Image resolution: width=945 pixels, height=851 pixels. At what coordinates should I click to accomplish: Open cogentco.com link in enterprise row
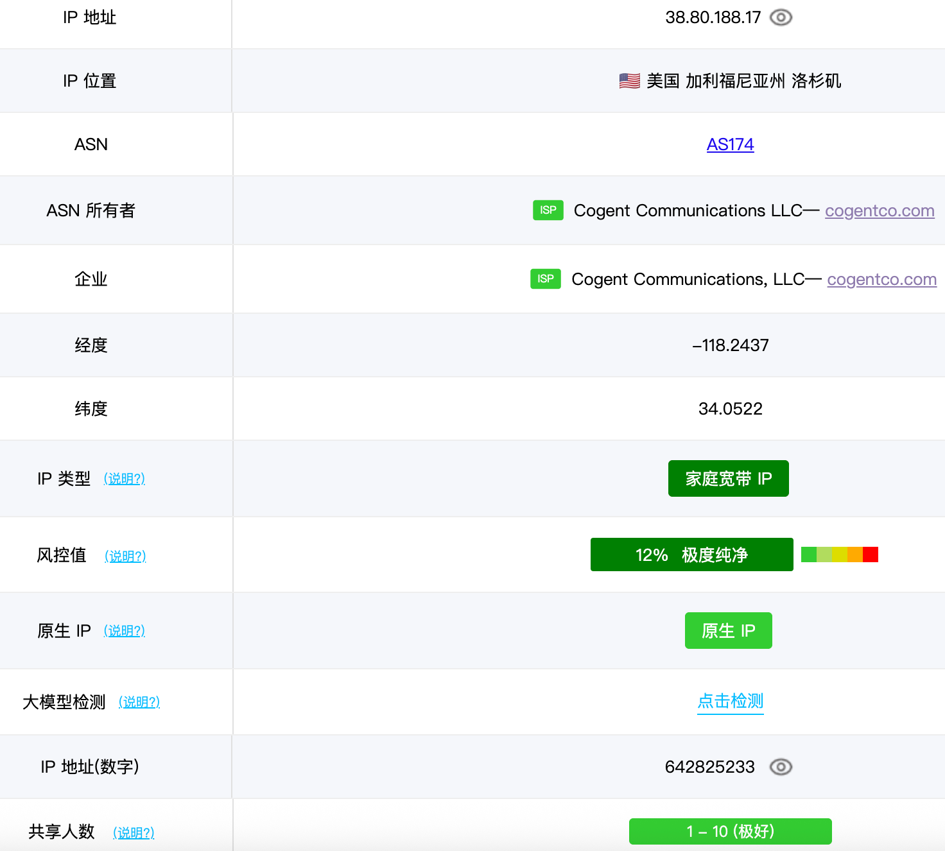[881, 279]
